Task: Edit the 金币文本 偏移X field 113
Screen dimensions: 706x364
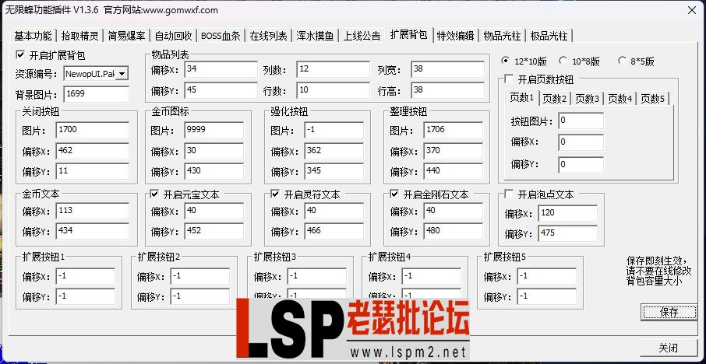Action: click(93, 211)
